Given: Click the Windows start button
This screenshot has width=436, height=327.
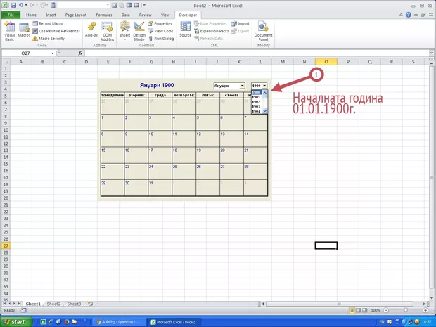Looking at the screenshot, I should (16, 321).
